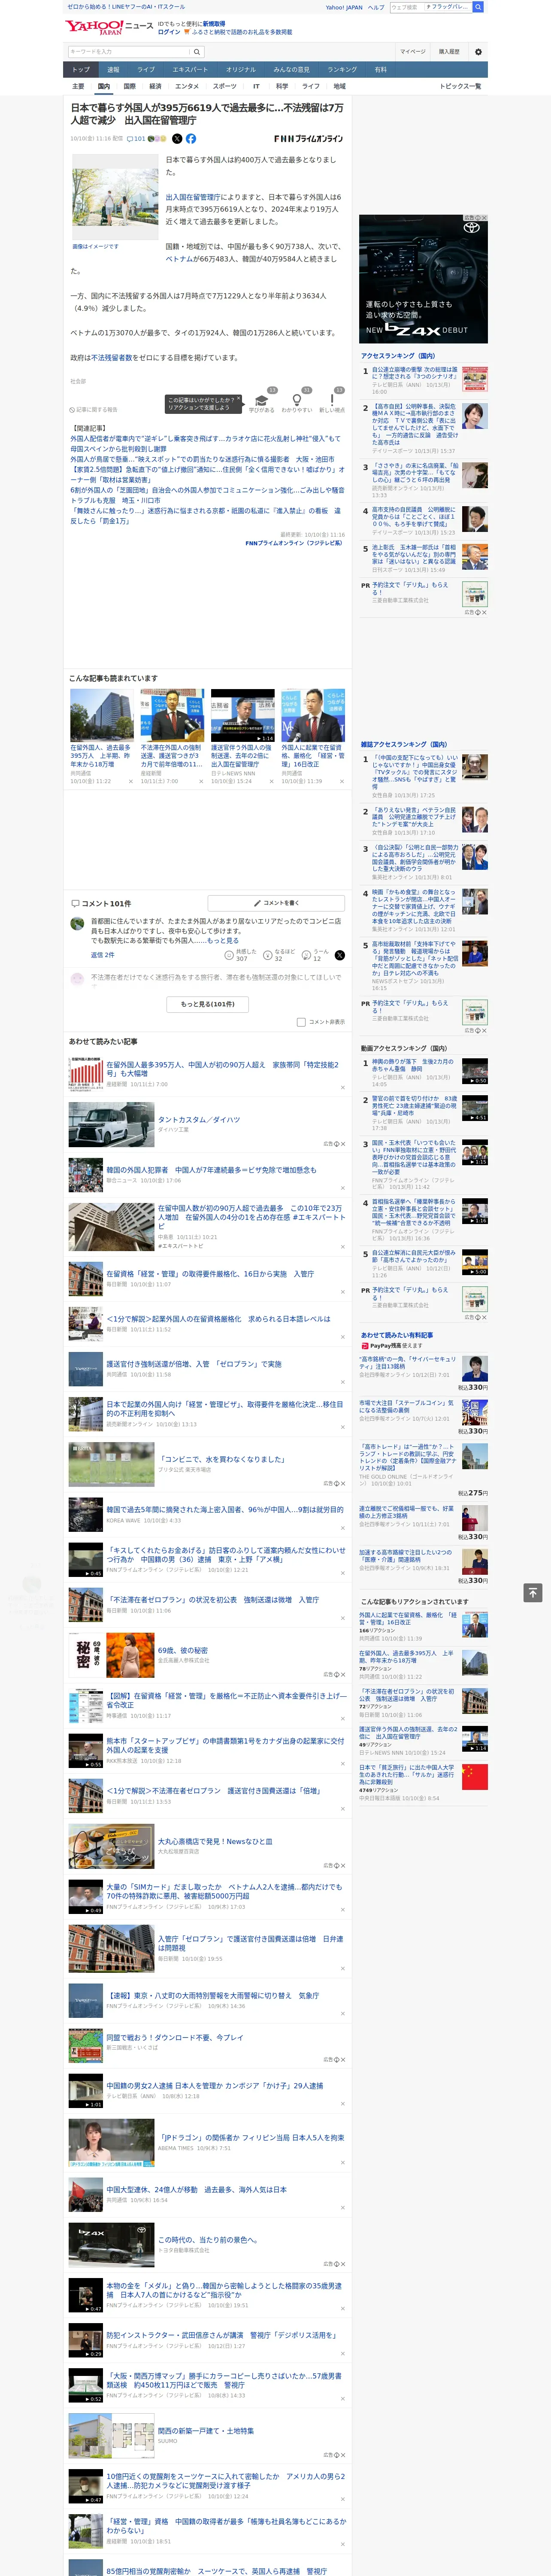This screenshot has width=551, height=2576.
Task: Click the Toyota bZ4X advertisement banner
Action: pos(423,279)
